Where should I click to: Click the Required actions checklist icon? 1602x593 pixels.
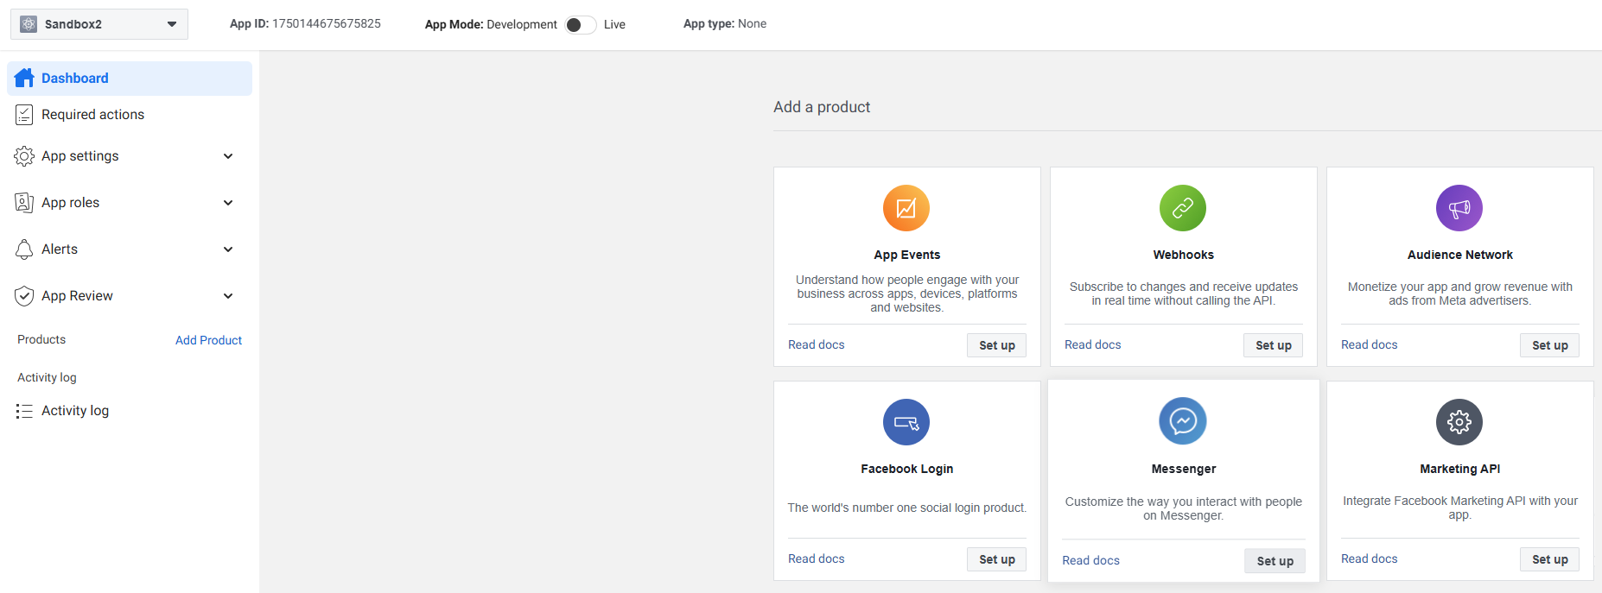pos(24,115)
